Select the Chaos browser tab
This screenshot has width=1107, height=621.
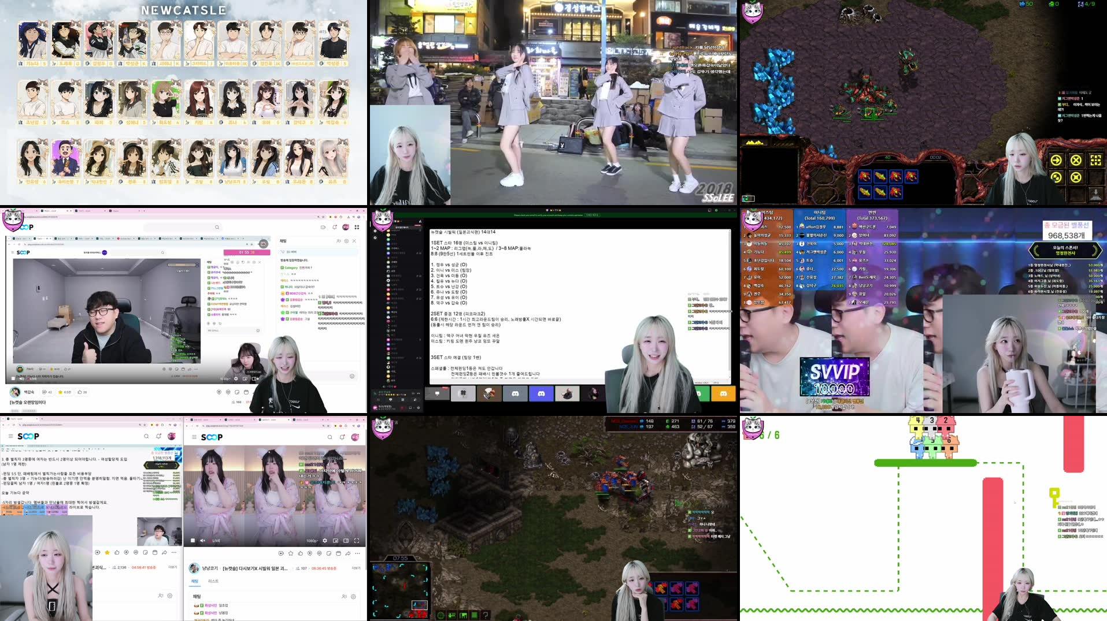click(x=112, y=211)
